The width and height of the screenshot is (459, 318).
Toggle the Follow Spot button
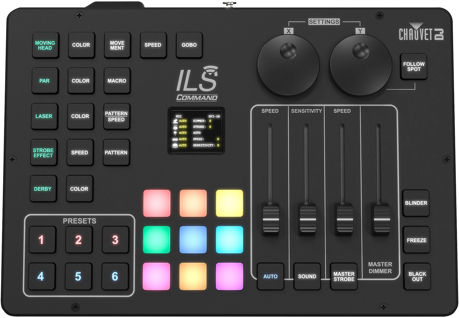click(413, 67)
